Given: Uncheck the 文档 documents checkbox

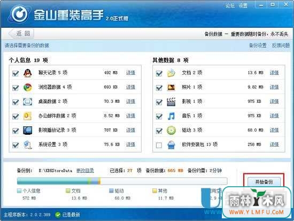Looking at the screenshot, I should [x=159, y=73].
